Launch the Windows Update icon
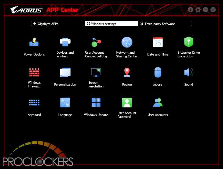 coord(96,102)
